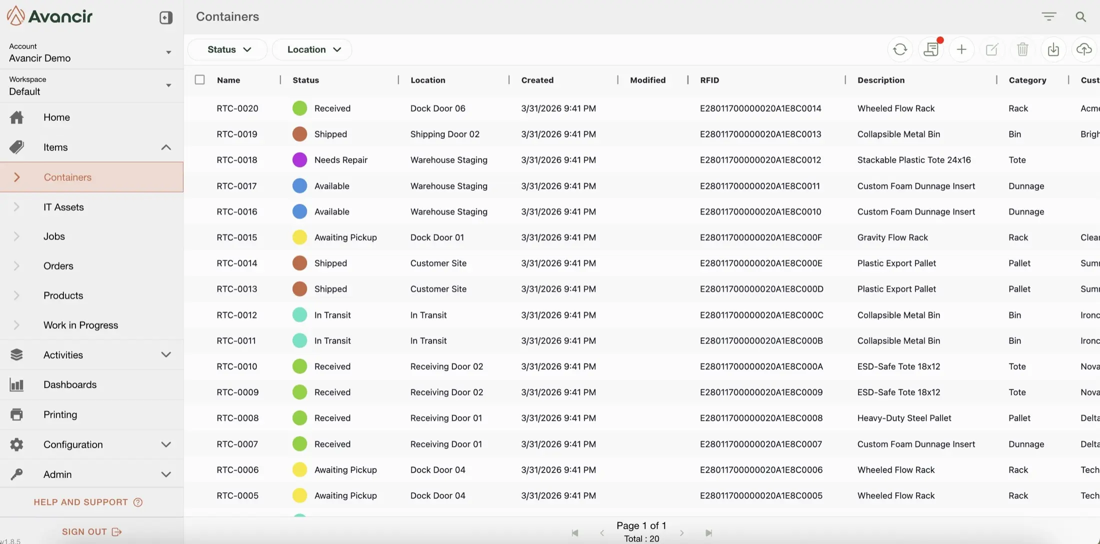Viewport: 1100px width, 544px height.
Task: Click the trash delete icon
Action: click(x=1022, y=49)
